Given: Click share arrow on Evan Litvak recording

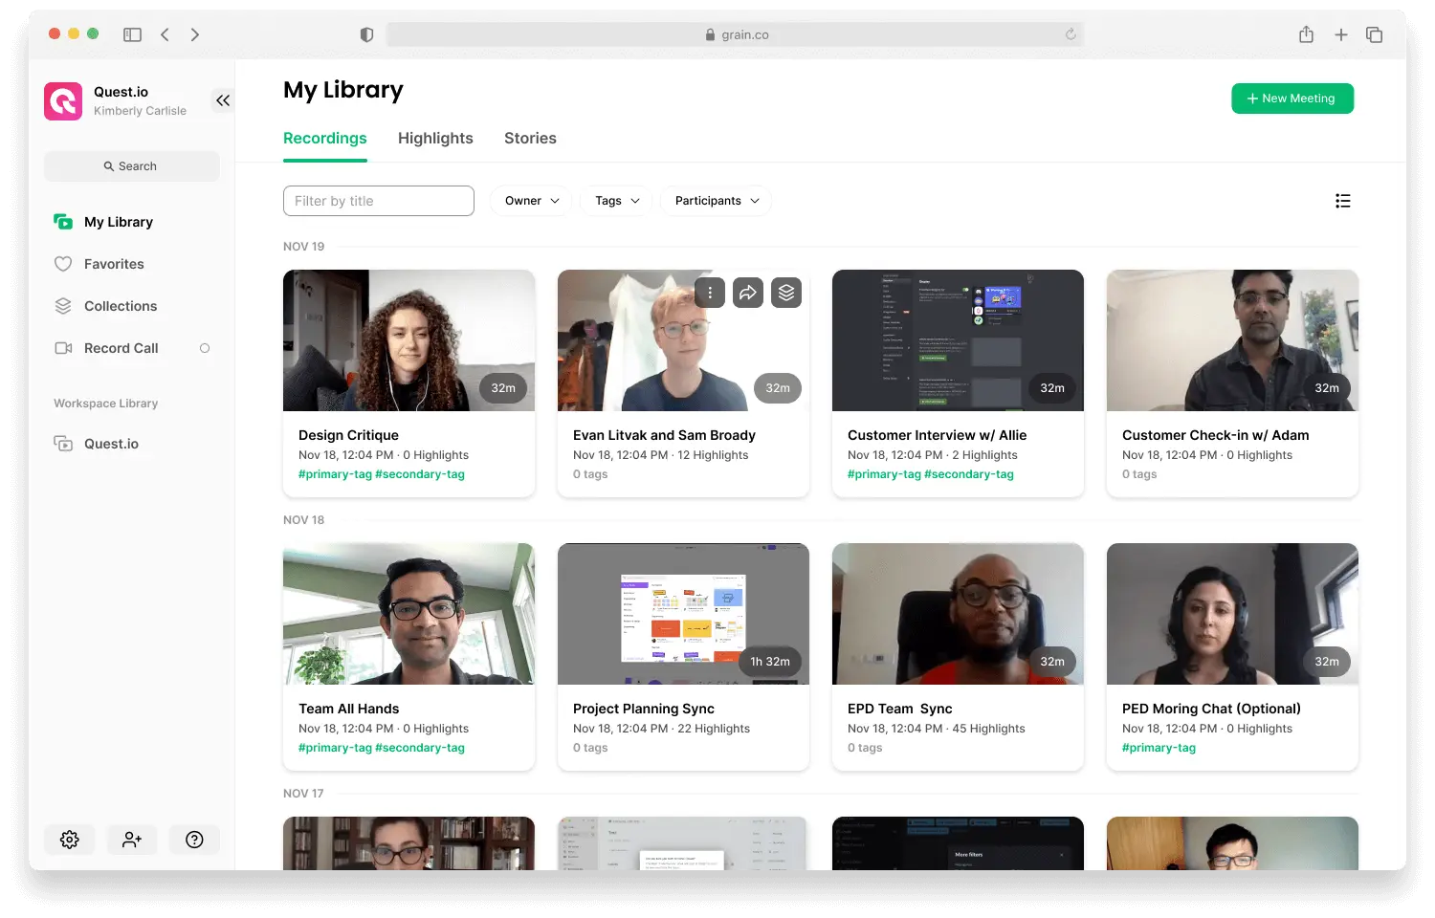Looking at the screenshot, I should [748, 293].
